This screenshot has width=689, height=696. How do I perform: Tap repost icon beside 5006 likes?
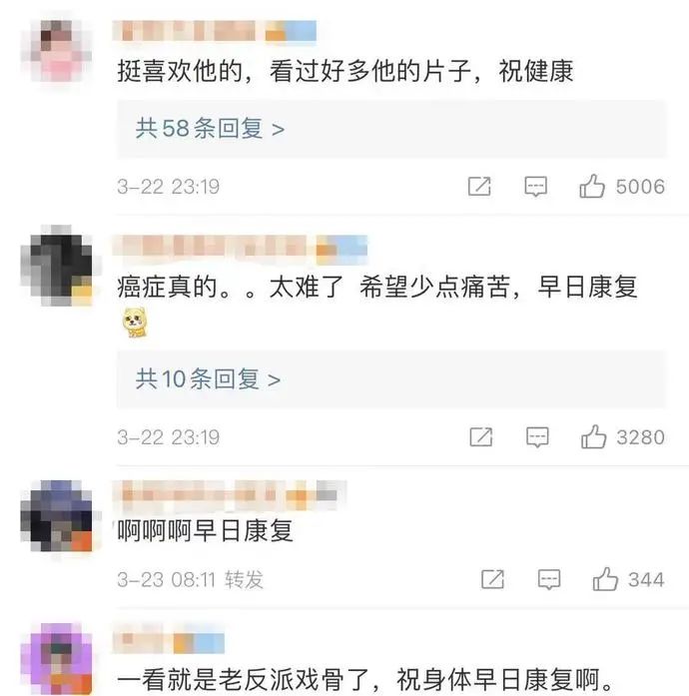click(x=479, y=186)
